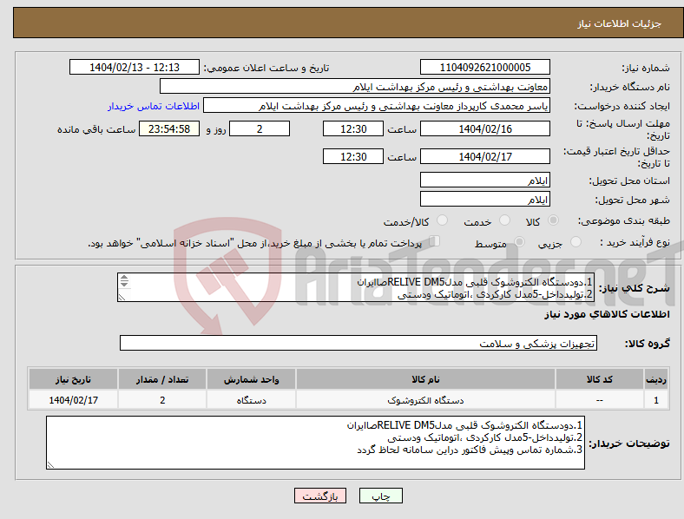684x519 pixels.
Task: Click the استان محل تحویل field ایلام
Action: click(x=484, y=180)
